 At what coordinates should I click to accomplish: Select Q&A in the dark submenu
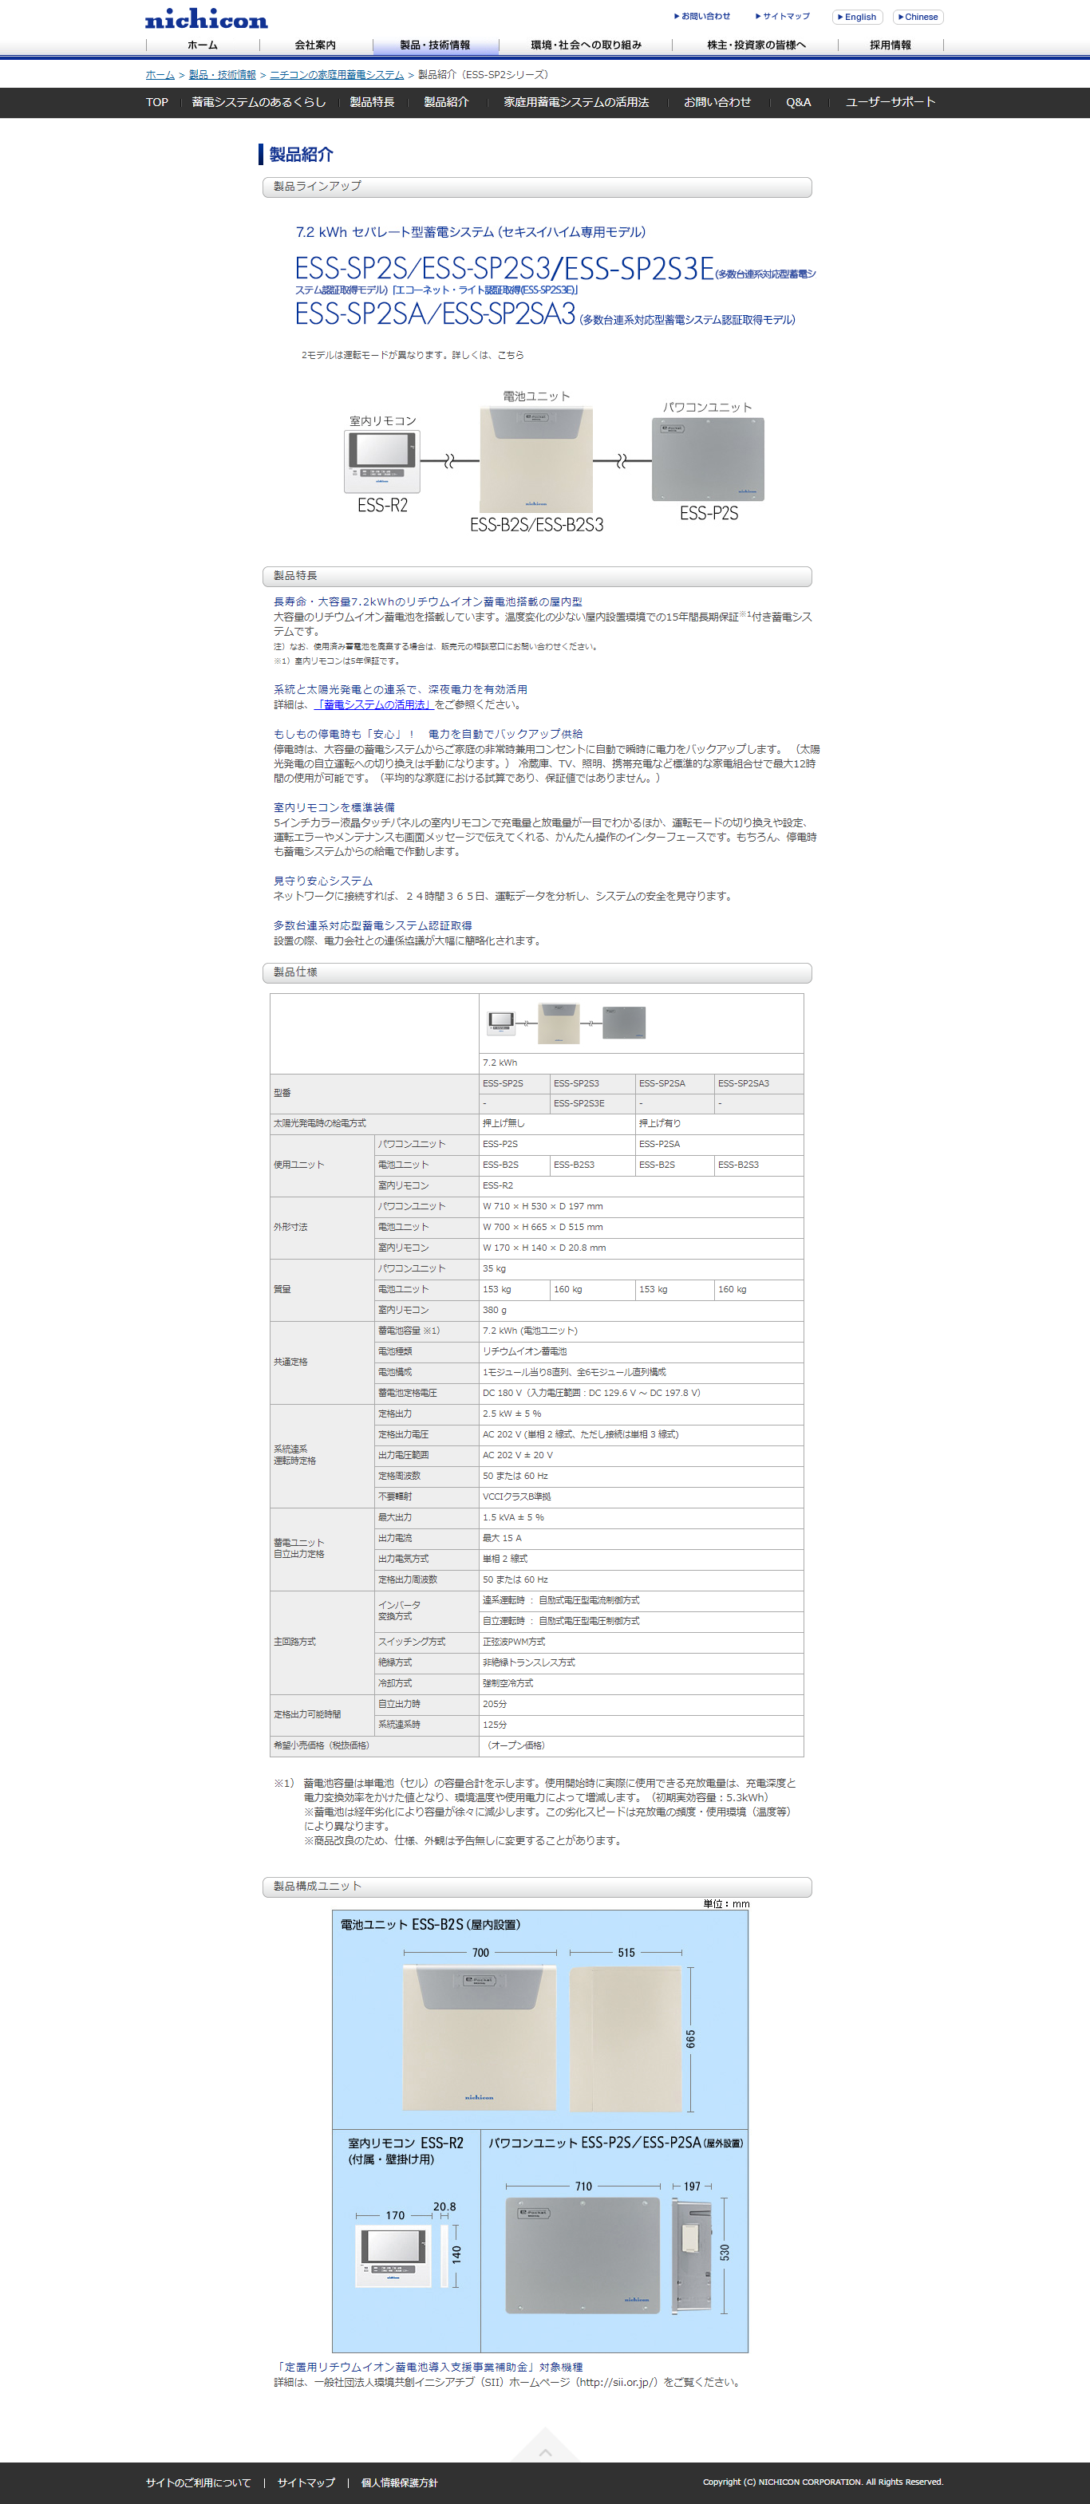click(798, 102)
